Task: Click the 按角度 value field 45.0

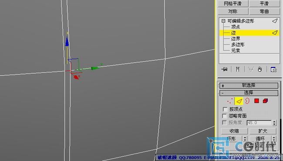Action: (259, 123)
